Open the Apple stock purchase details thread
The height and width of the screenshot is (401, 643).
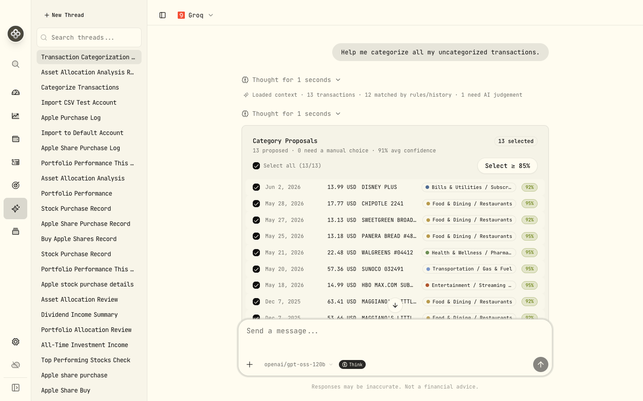pos(89,284)
